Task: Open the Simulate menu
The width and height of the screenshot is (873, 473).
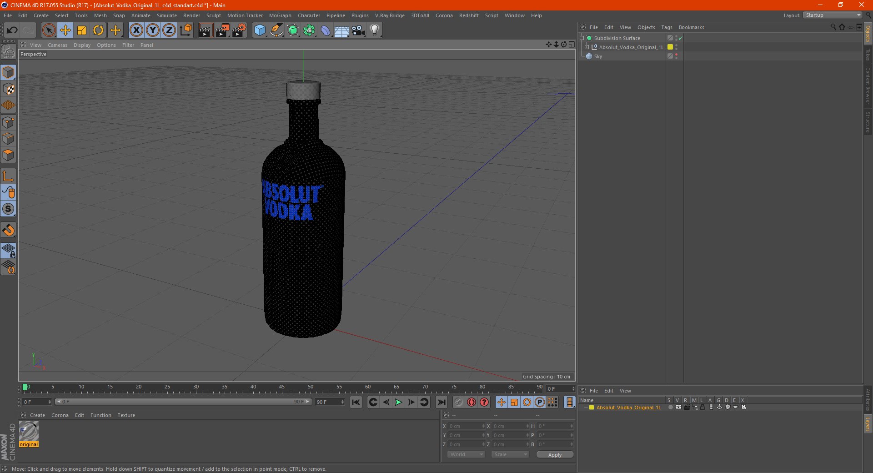Action: click(x=167, y=15)
